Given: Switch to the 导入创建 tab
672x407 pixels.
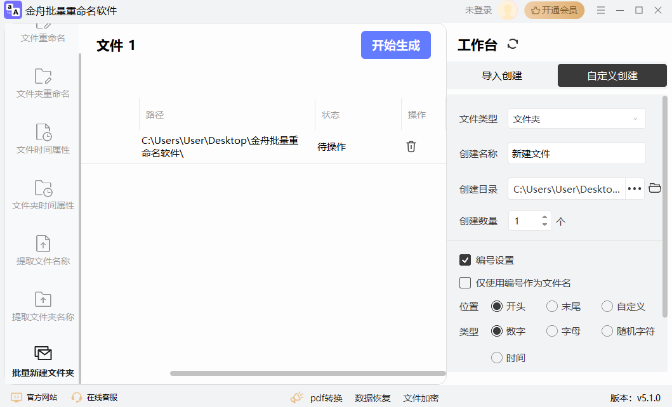Looking at the screenshot, I should click(502, 75).
